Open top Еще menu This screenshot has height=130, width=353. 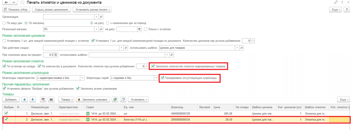pos(336,10)
